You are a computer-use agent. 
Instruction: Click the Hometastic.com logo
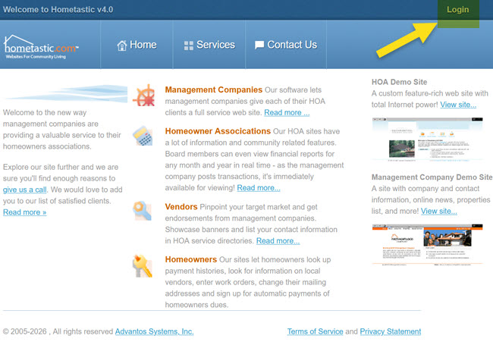click(40, 45)
